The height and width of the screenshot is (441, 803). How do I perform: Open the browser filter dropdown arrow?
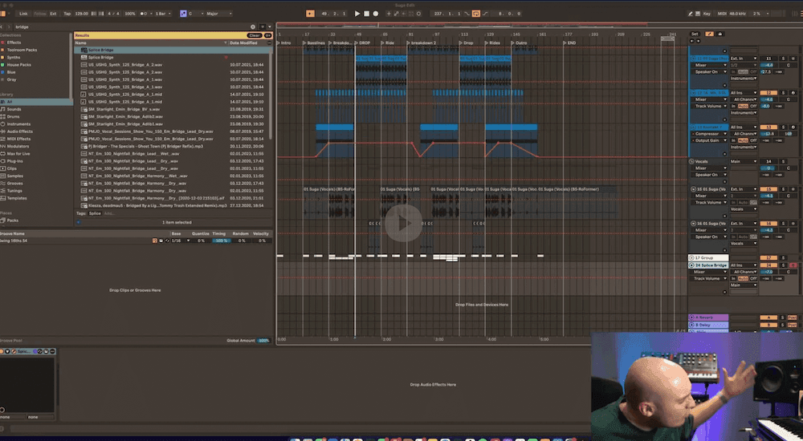tap(270, 26)
